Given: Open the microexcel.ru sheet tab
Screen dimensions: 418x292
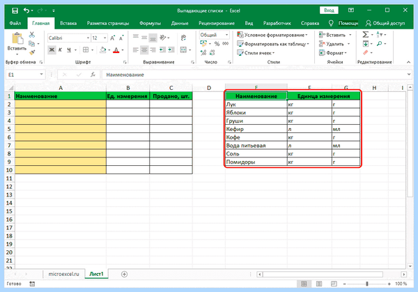Looking at the screenshot, I should (63, 274).
